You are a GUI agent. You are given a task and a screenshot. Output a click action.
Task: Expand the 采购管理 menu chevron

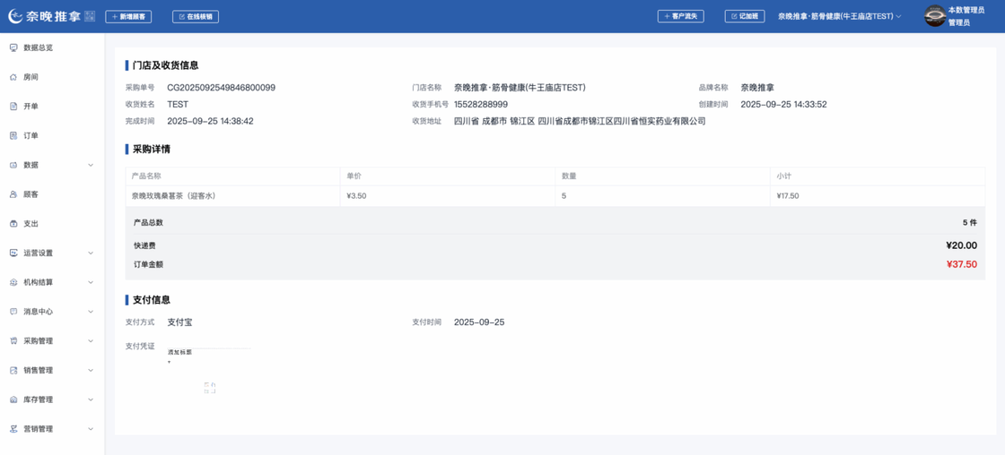91,341
